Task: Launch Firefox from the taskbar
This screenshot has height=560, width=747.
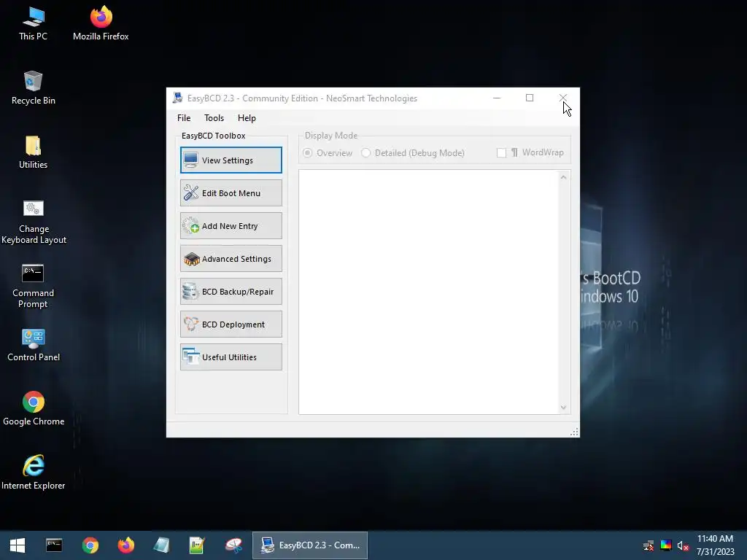Action: [x=125, y=545]
